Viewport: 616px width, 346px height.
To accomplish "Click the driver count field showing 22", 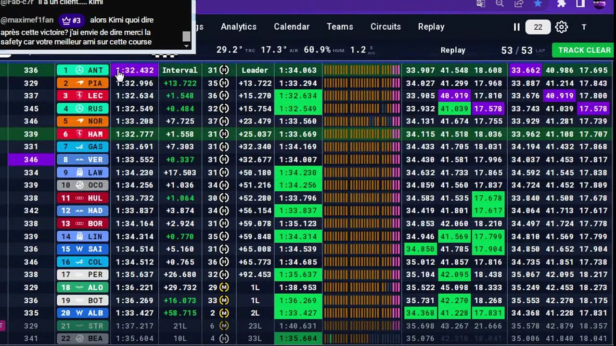I will pos(538,27).
